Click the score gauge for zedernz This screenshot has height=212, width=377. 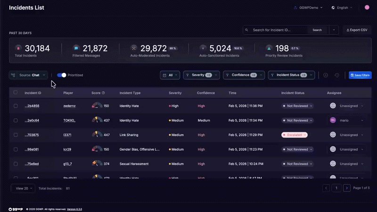97,106
